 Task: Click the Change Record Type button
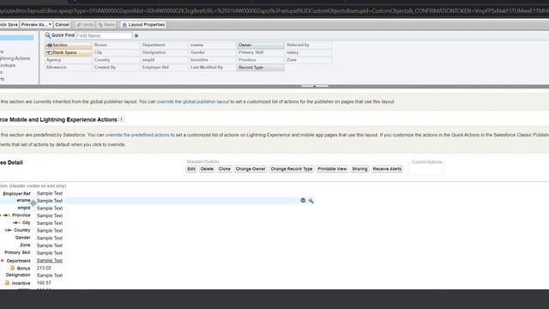pos(292,169)
